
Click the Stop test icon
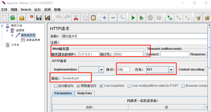150,18
